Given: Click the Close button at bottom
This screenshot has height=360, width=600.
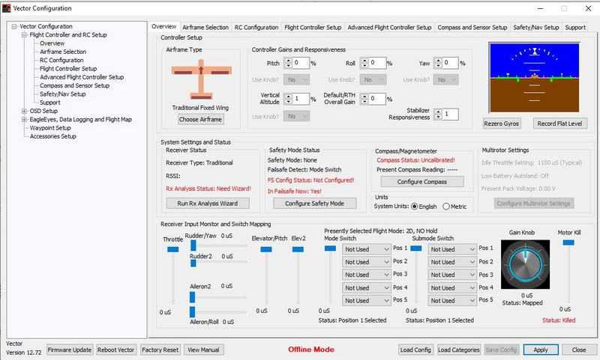Looking at the screenshot, I should click(579, 350).
